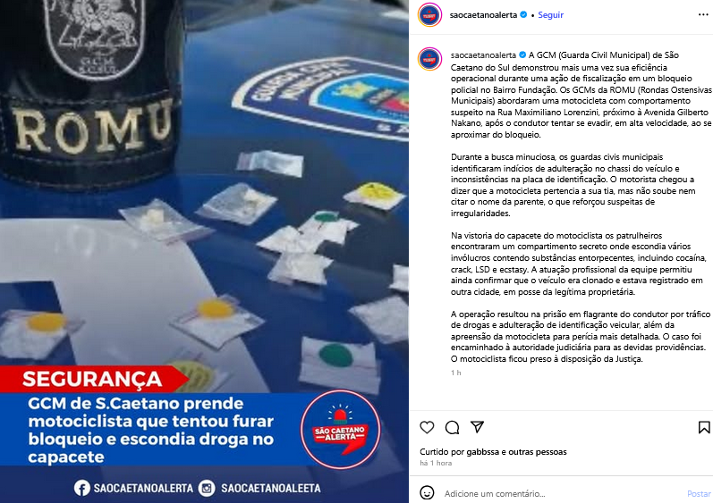Open the three-dot more options menu
This screenshot has width=713, height=503.
coord(703,15)
